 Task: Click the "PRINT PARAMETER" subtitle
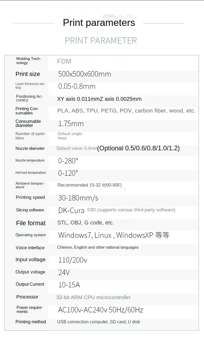tap(101, 41)
